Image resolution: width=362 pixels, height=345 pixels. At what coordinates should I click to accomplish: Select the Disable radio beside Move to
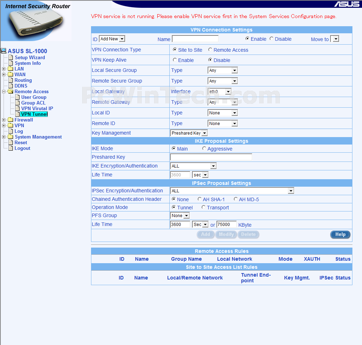271,39
